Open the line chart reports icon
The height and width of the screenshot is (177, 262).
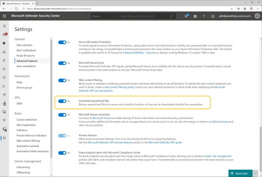pyautogui.click(x=4, y=86)
